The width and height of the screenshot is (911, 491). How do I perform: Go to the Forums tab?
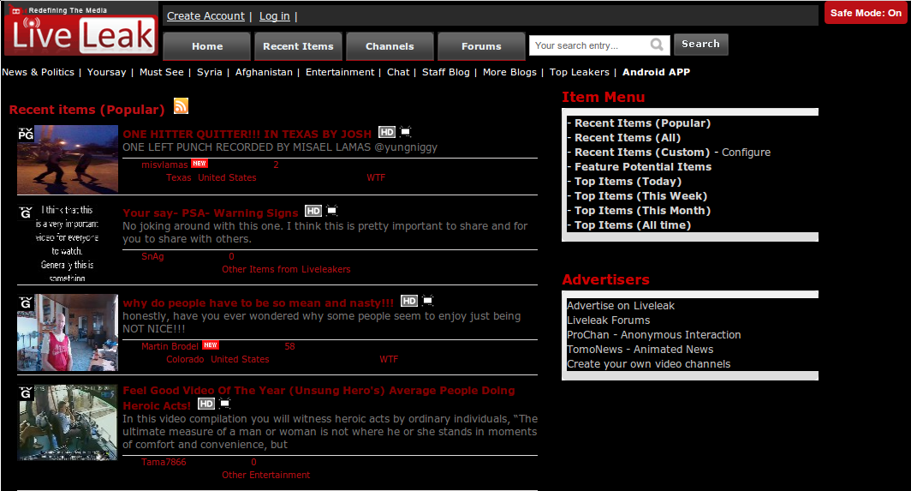tap(481, 46)
